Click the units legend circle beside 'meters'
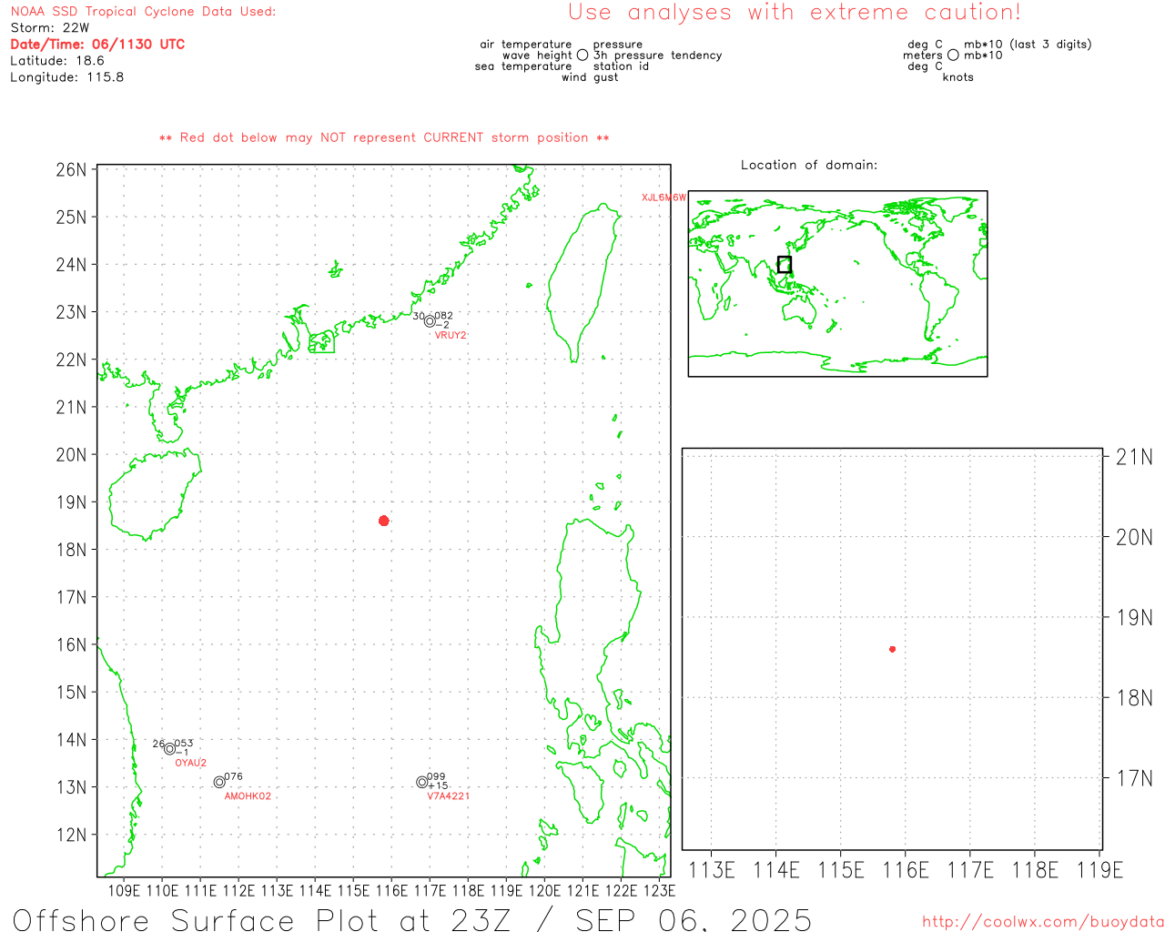 coord(953,56)
